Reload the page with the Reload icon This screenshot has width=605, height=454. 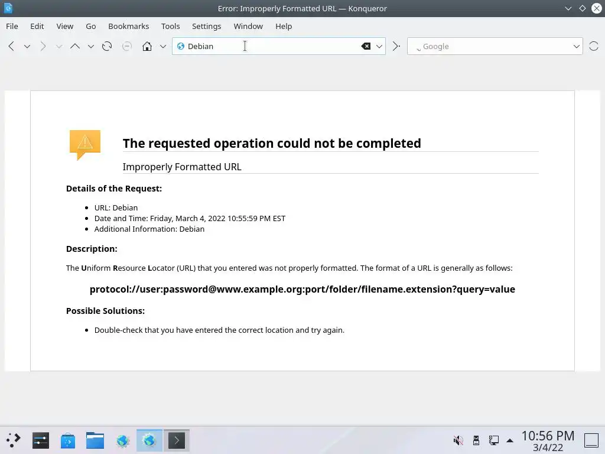(x=107, y=46)
